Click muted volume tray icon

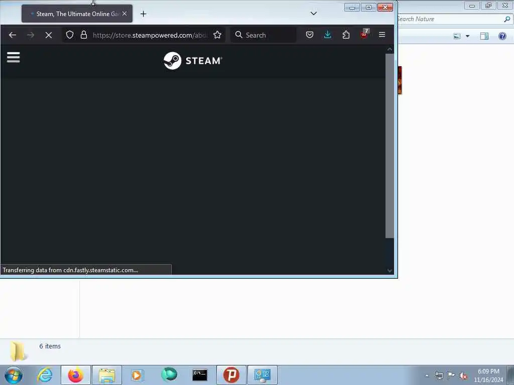(x=463, y=375)
